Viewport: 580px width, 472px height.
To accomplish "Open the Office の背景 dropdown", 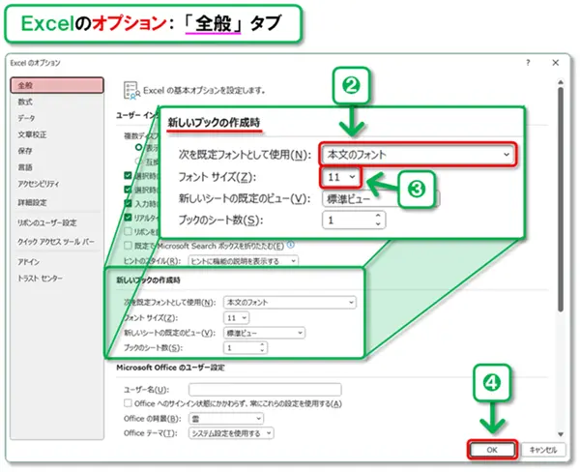I will [226, 419].
